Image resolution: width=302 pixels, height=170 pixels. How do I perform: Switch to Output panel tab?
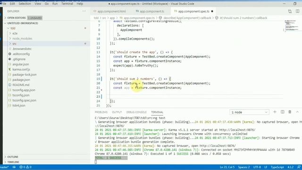tap(117, 112)
